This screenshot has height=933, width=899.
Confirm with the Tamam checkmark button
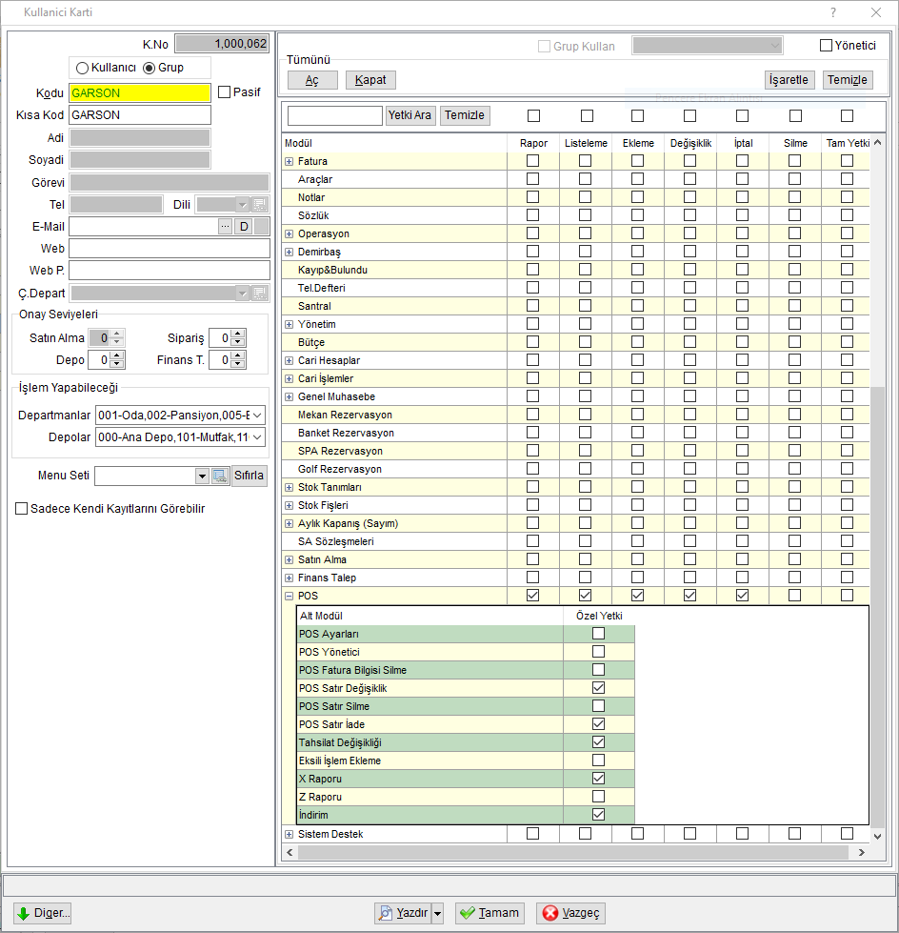click(x=489, y=913)
